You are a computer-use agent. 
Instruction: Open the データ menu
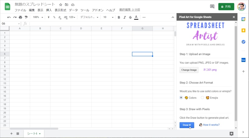click(73, 10)
